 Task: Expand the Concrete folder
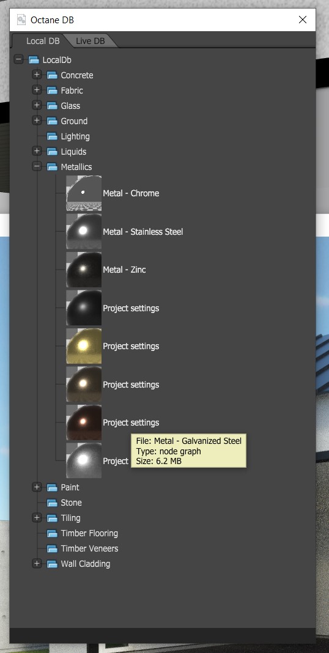click(37, 75)
